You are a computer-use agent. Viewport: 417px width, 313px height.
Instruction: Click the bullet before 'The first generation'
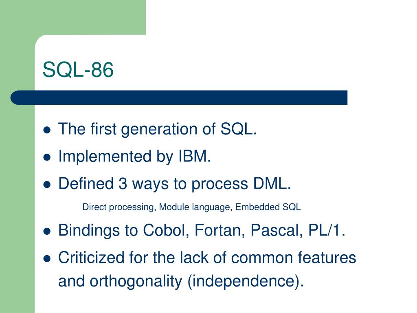pos(47,130)
